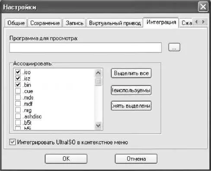Confirm settings with the OK button
Image resolution: width=211 pixels, height=171 pixels.
pyautogui.click(x=66, y=158)
